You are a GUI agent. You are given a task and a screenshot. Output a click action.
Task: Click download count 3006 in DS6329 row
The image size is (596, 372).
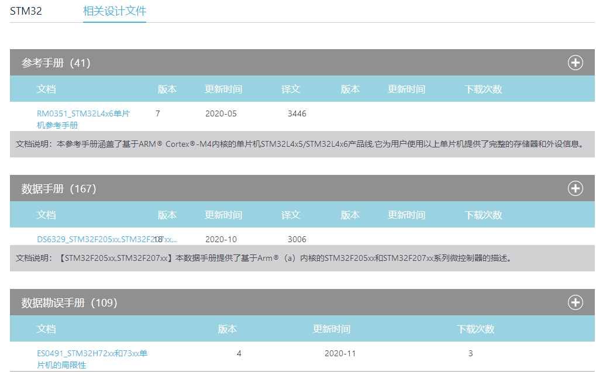point(297,239)
